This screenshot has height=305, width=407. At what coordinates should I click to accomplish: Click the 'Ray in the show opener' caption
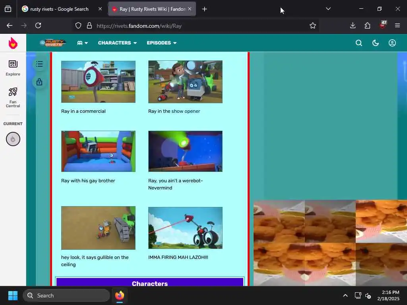tap(174, 111)
